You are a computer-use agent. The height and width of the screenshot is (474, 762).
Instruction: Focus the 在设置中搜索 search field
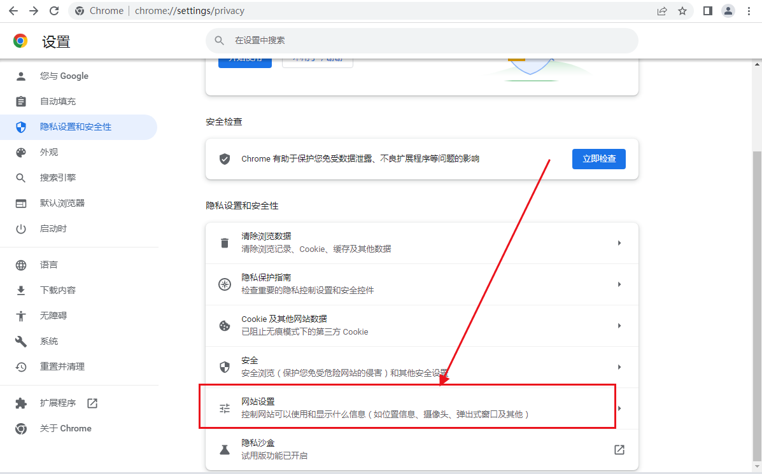point(422,40)
